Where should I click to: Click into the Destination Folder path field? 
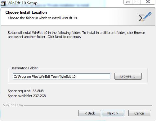[x=61, y=77]
